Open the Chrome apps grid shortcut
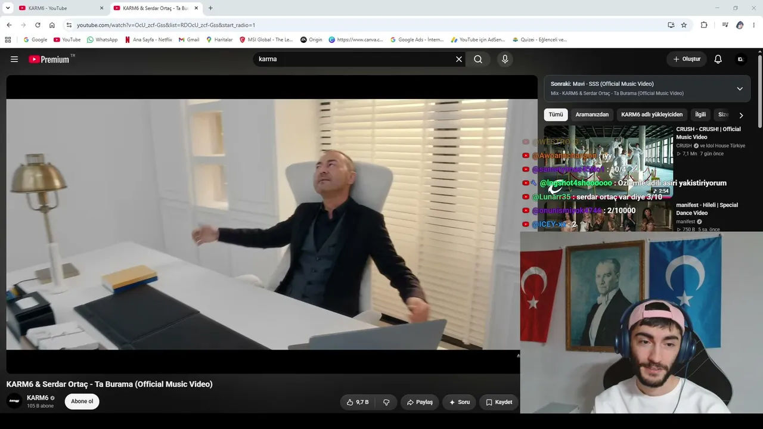The height and width of the screenshot is (429, 763). point(8,40)
